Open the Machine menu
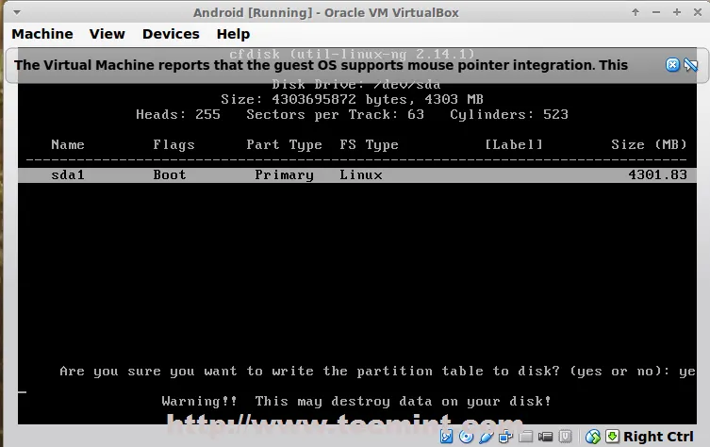The height and width of the screenshot is (447, 710). coord(42,34)
